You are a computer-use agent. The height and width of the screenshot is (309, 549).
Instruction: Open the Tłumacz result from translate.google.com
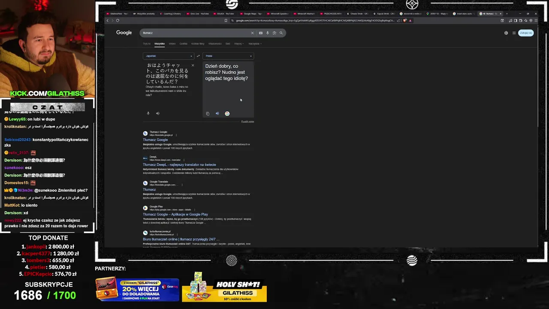coord(149,190)
